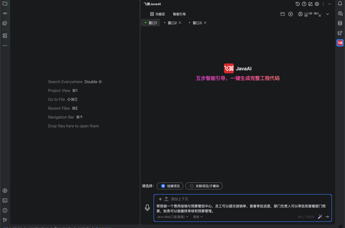Screen dimensions: 345x228
Task: Show more tool windows ellipsis in left sidebar
Action: point(5,45)
